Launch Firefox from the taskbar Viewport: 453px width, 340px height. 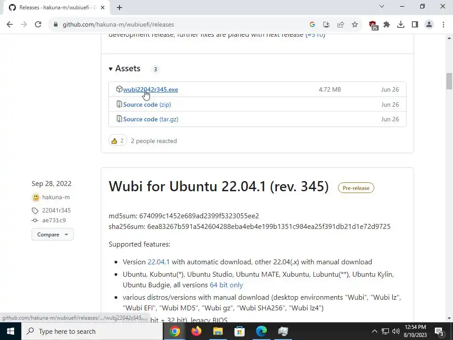pos(196,331)
